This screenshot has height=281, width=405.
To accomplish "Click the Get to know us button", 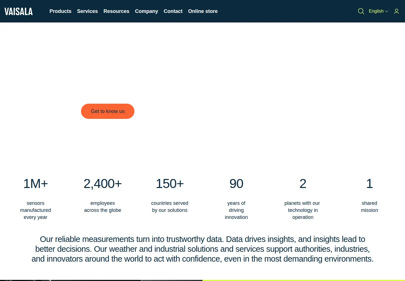I will point(108,111).
